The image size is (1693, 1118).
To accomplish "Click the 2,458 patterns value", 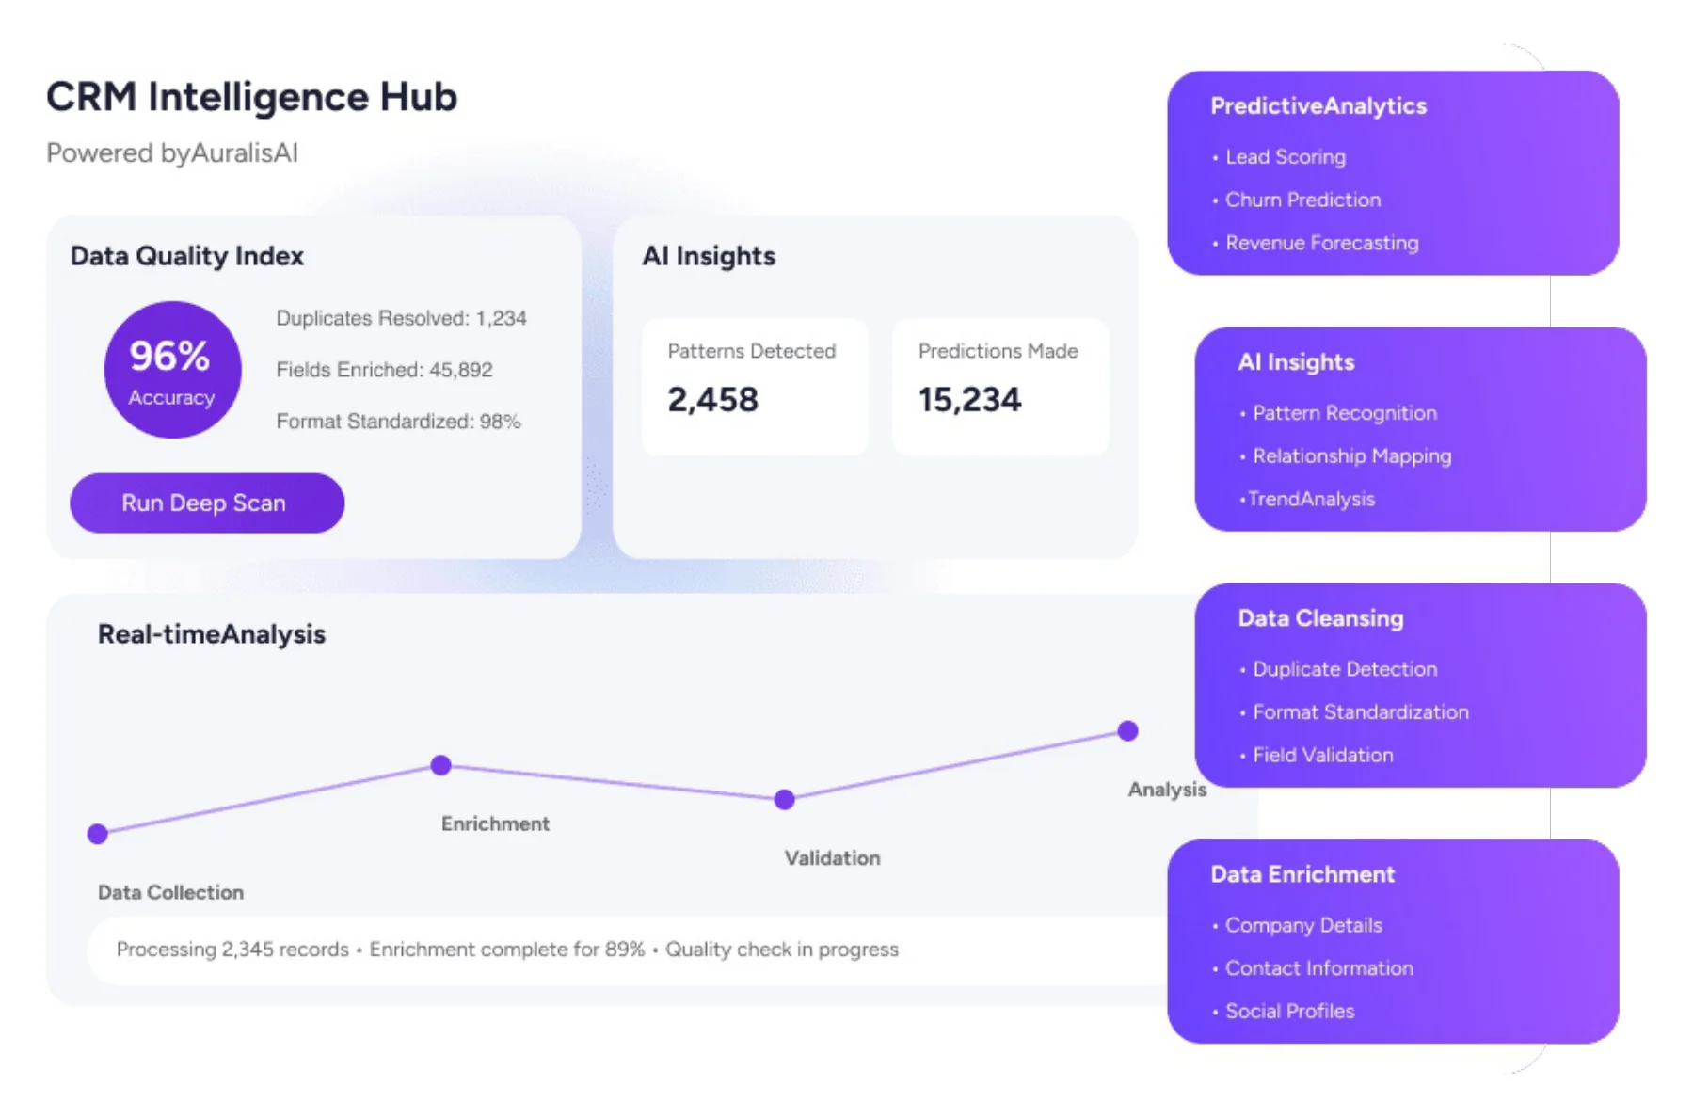I will tap(712, 400).
